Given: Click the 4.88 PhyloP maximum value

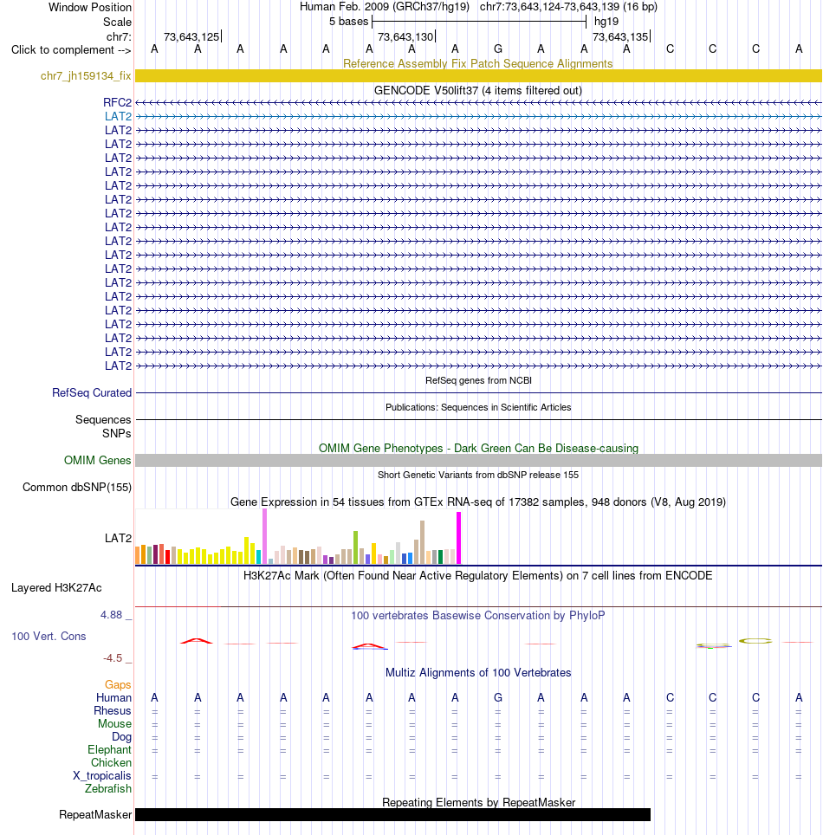Looking at the screenshot, I should (x=112, y=614).
